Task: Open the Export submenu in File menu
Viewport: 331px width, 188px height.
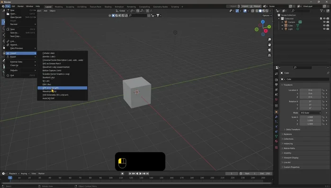Action: click(21, 57)
